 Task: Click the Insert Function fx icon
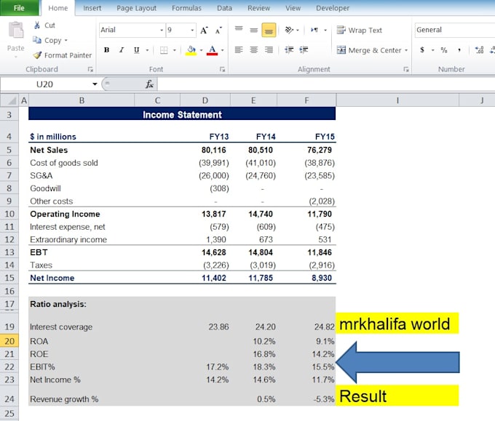tap(149, 84)
